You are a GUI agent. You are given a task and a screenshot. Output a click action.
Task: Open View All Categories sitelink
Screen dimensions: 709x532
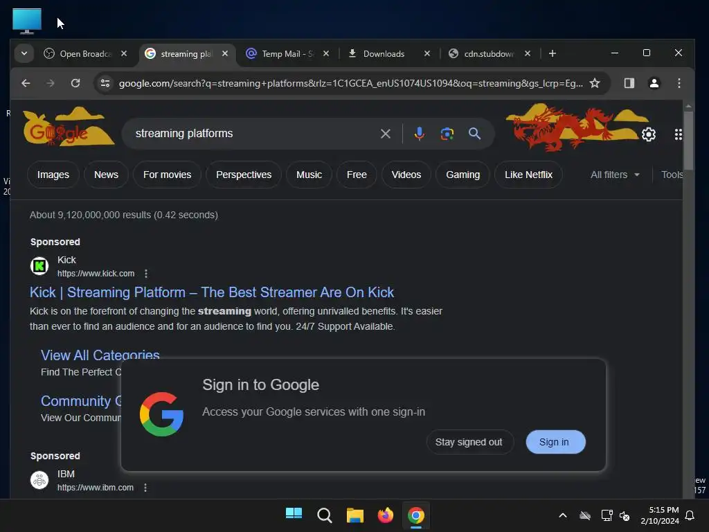click(x=100, y=355)
